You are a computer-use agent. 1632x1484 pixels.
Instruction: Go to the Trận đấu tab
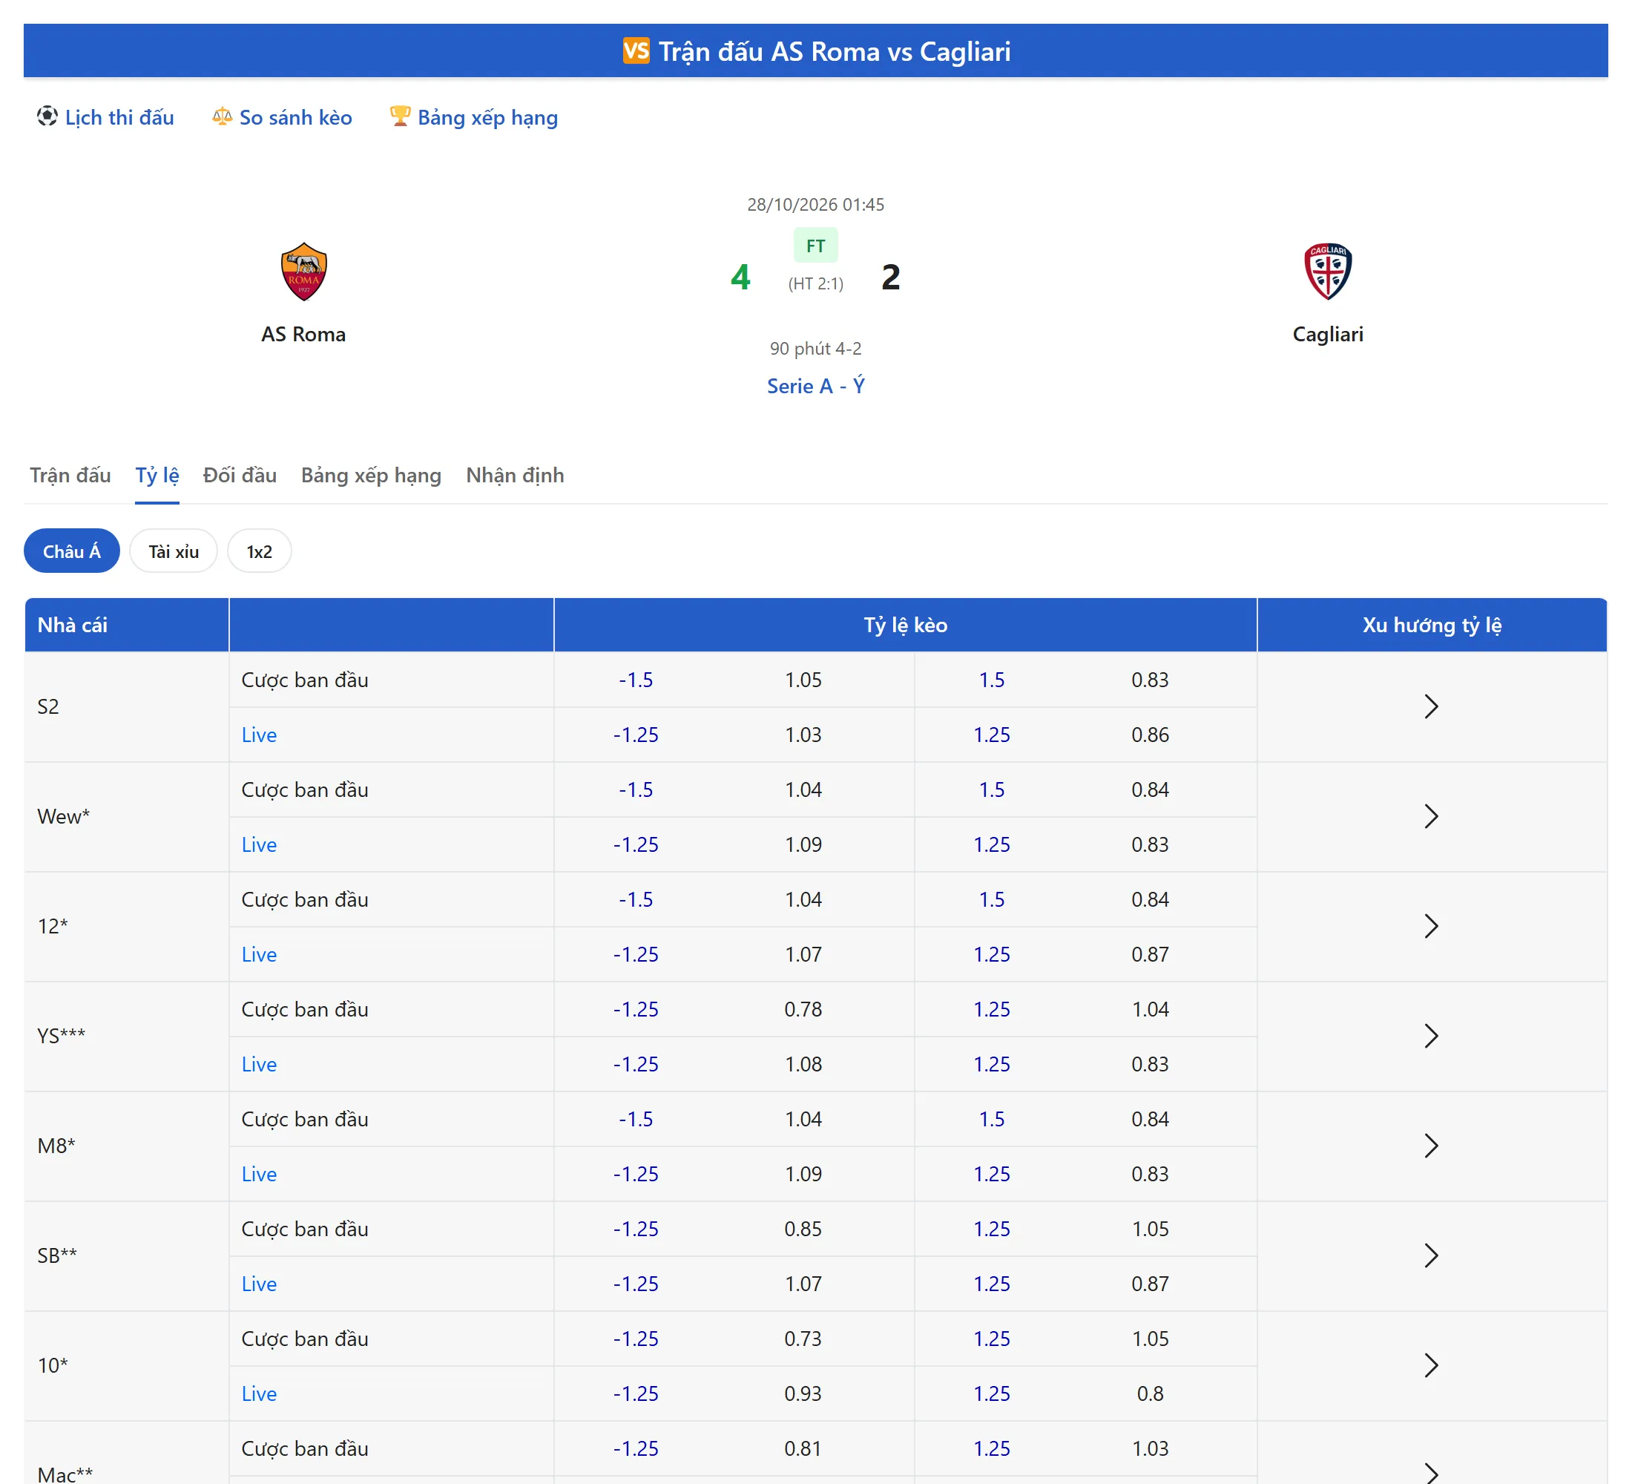(x=70, y=475)
